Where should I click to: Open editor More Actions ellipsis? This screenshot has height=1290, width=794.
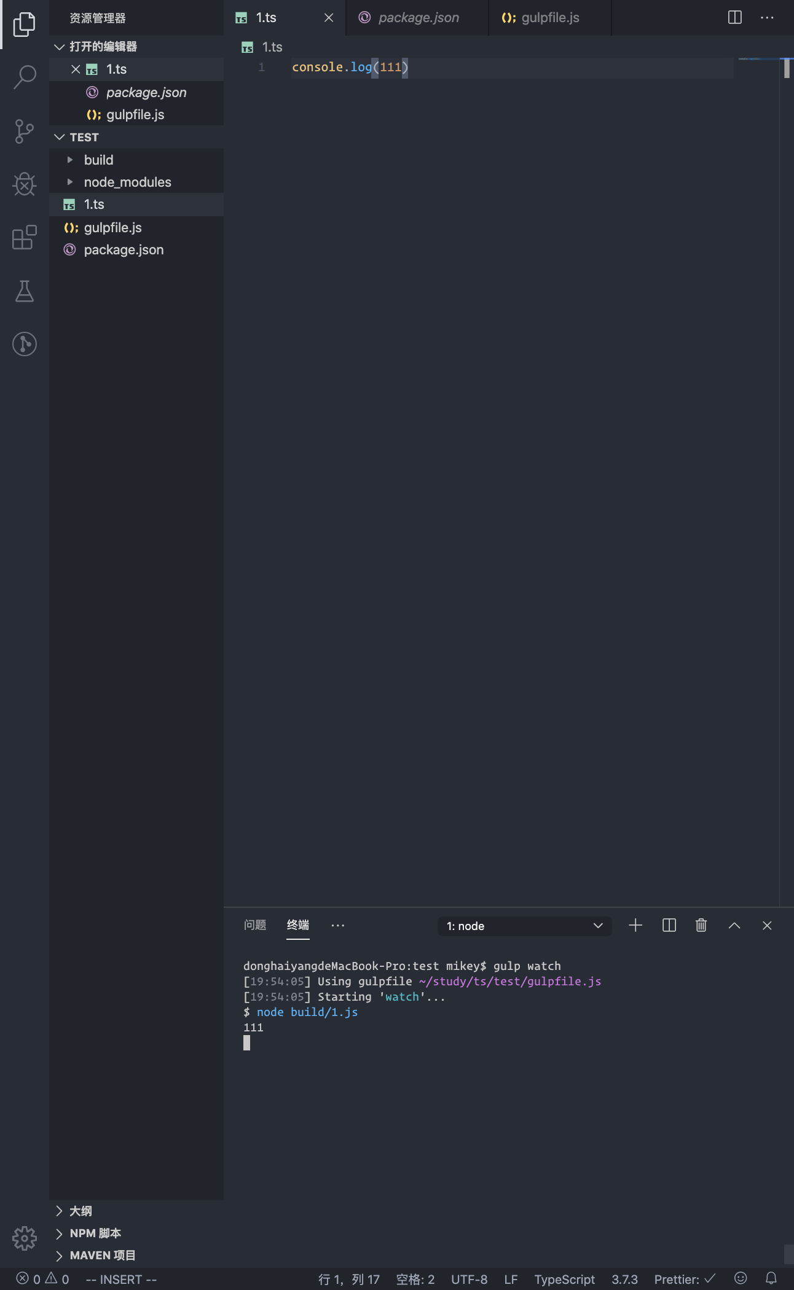[767, 17]
